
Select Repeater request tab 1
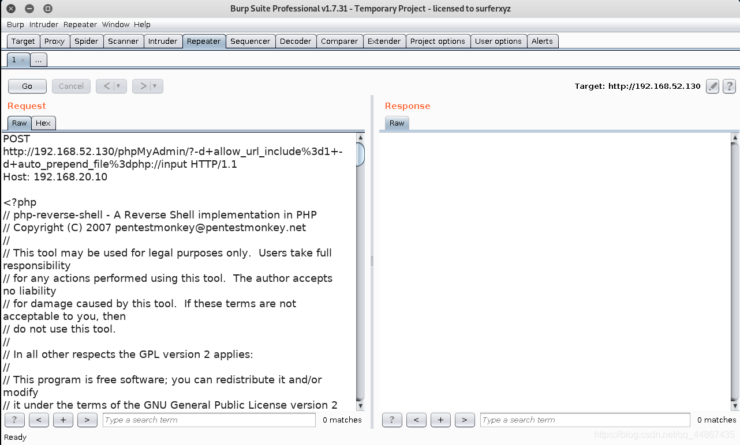pyautogui.click(x=14, y=60)
